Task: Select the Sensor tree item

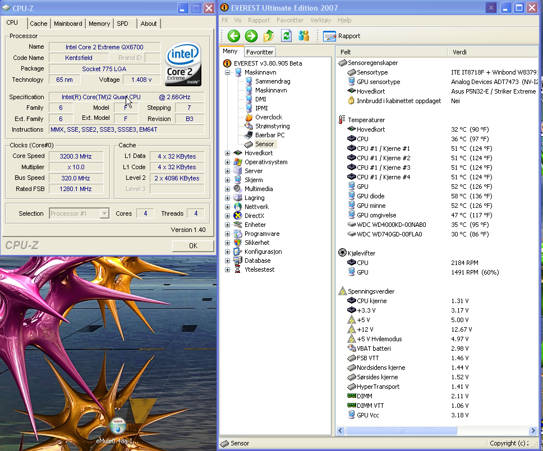Action: pyautogui.click(x=264, y=144)
